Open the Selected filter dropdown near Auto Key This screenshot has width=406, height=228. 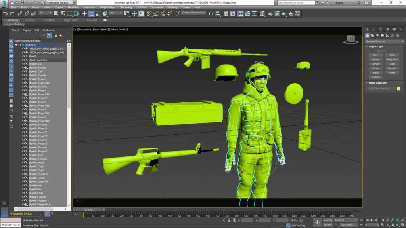[345, 220]
